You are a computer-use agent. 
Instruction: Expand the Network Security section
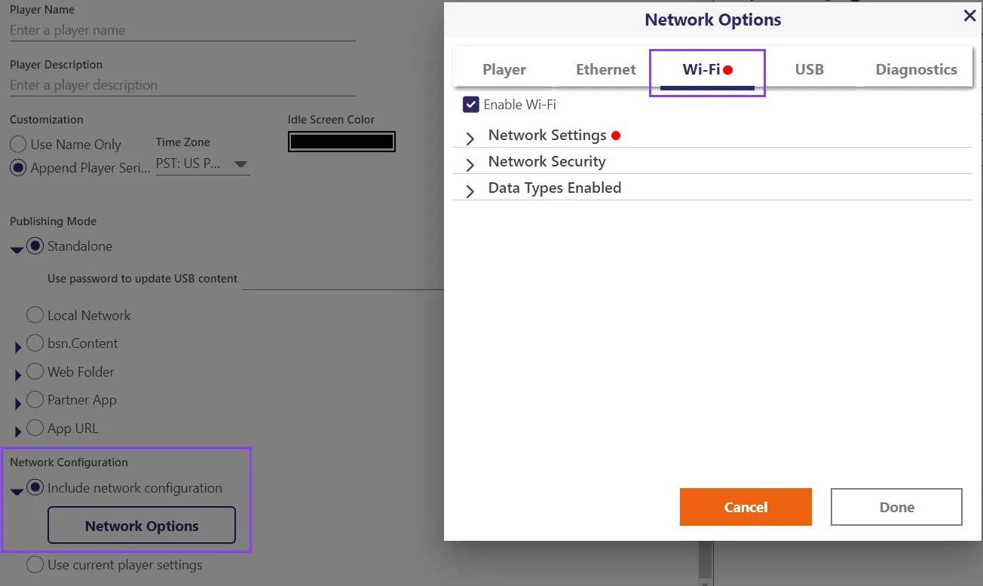(470, 164)
